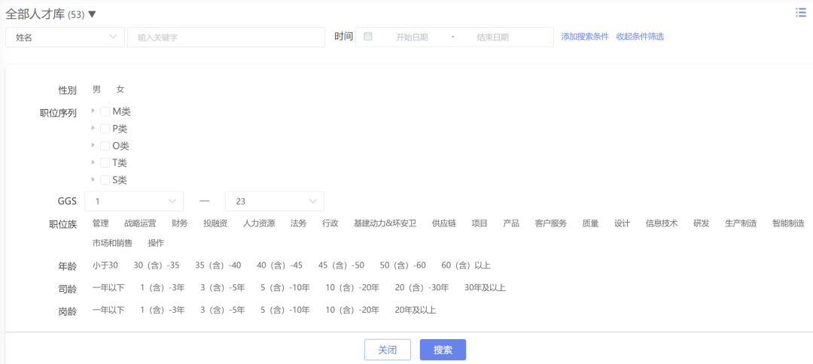
Task: Click 添加搜索条件 link
Action: (x=585, y=37)
